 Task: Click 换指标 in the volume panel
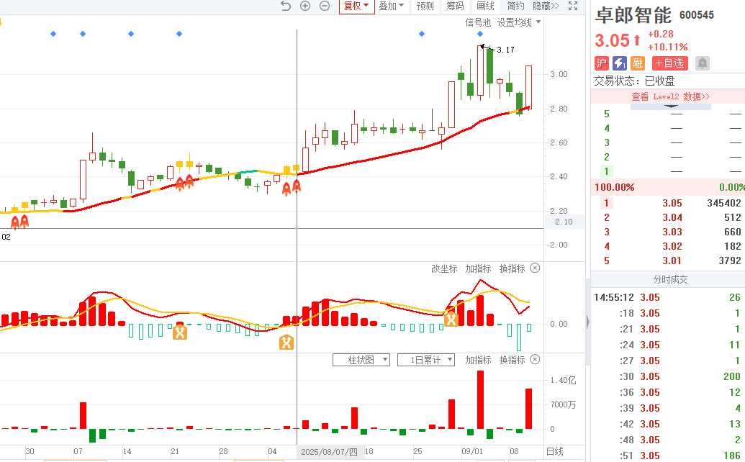click(x=513, y=359)
